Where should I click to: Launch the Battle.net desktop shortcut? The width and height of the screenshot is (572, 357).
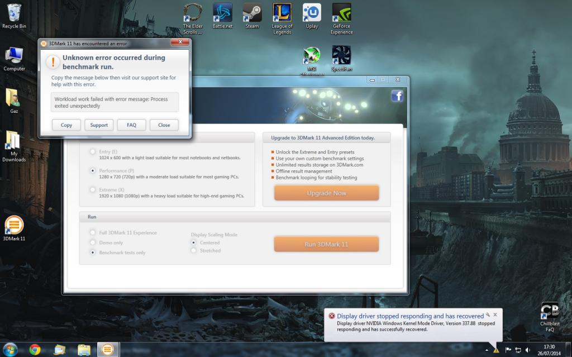click(222, 16)
